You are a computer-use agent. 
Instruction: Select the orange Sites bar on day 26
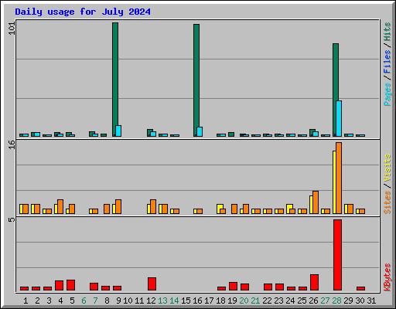tap(316, 202)
